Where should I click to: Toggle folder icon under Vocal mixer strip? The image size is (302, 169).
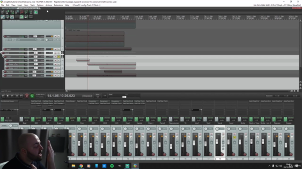216,159
